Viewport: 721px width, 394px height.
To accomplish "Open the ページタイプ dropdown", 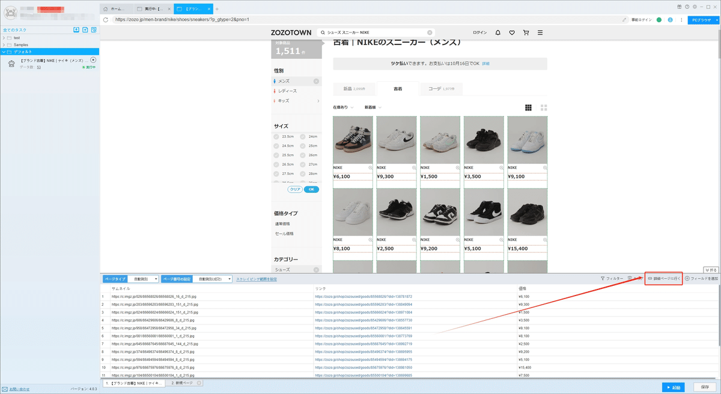I will coord(144,279).
